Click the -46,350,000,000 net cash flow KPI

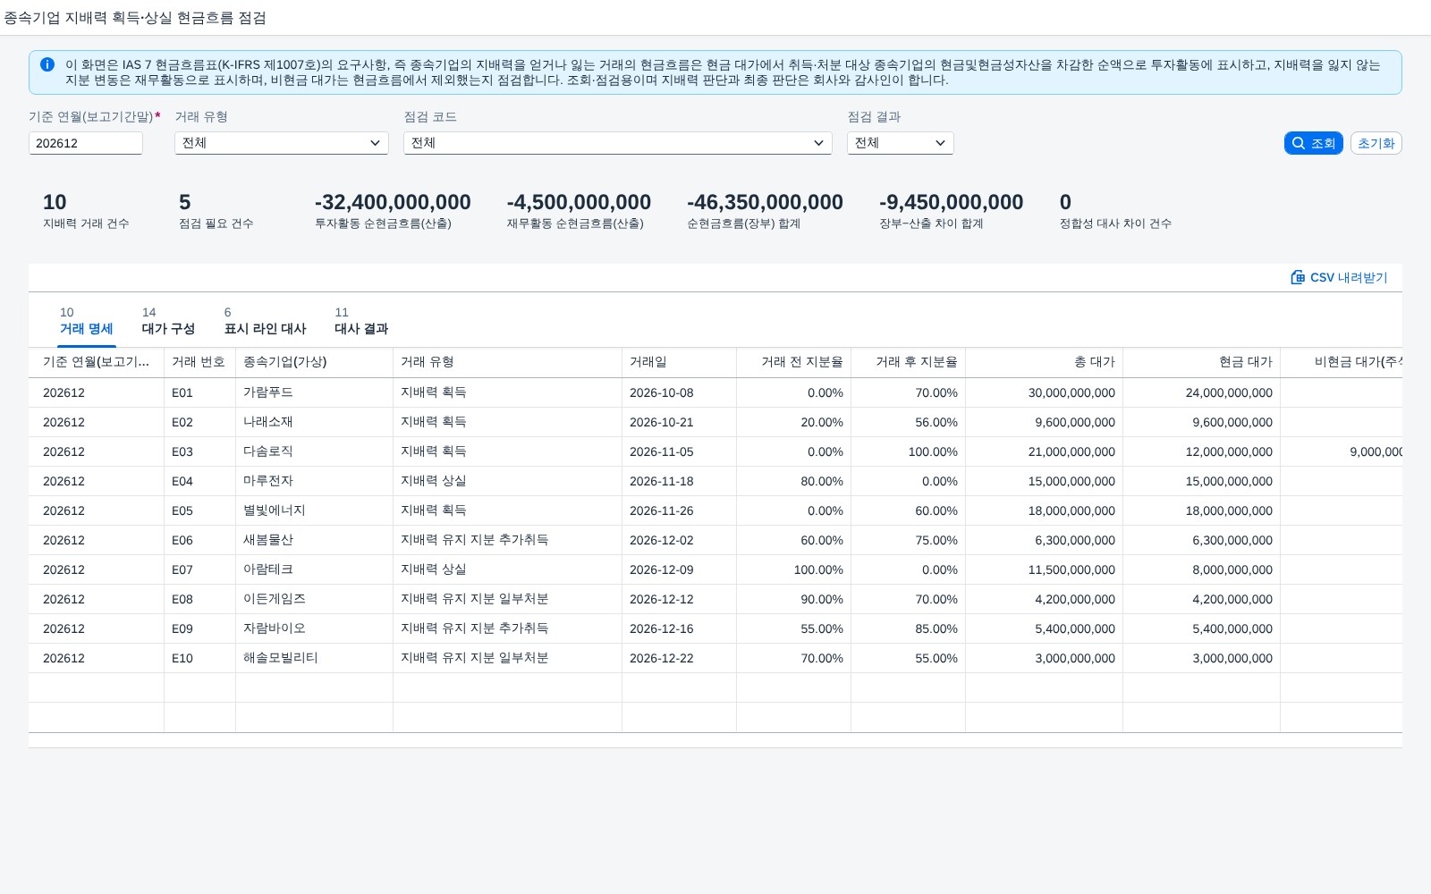pyautogui.click(x=765, y=202)
